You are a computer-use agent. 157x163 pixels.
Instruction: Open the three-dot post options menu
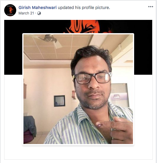(151, 7)
